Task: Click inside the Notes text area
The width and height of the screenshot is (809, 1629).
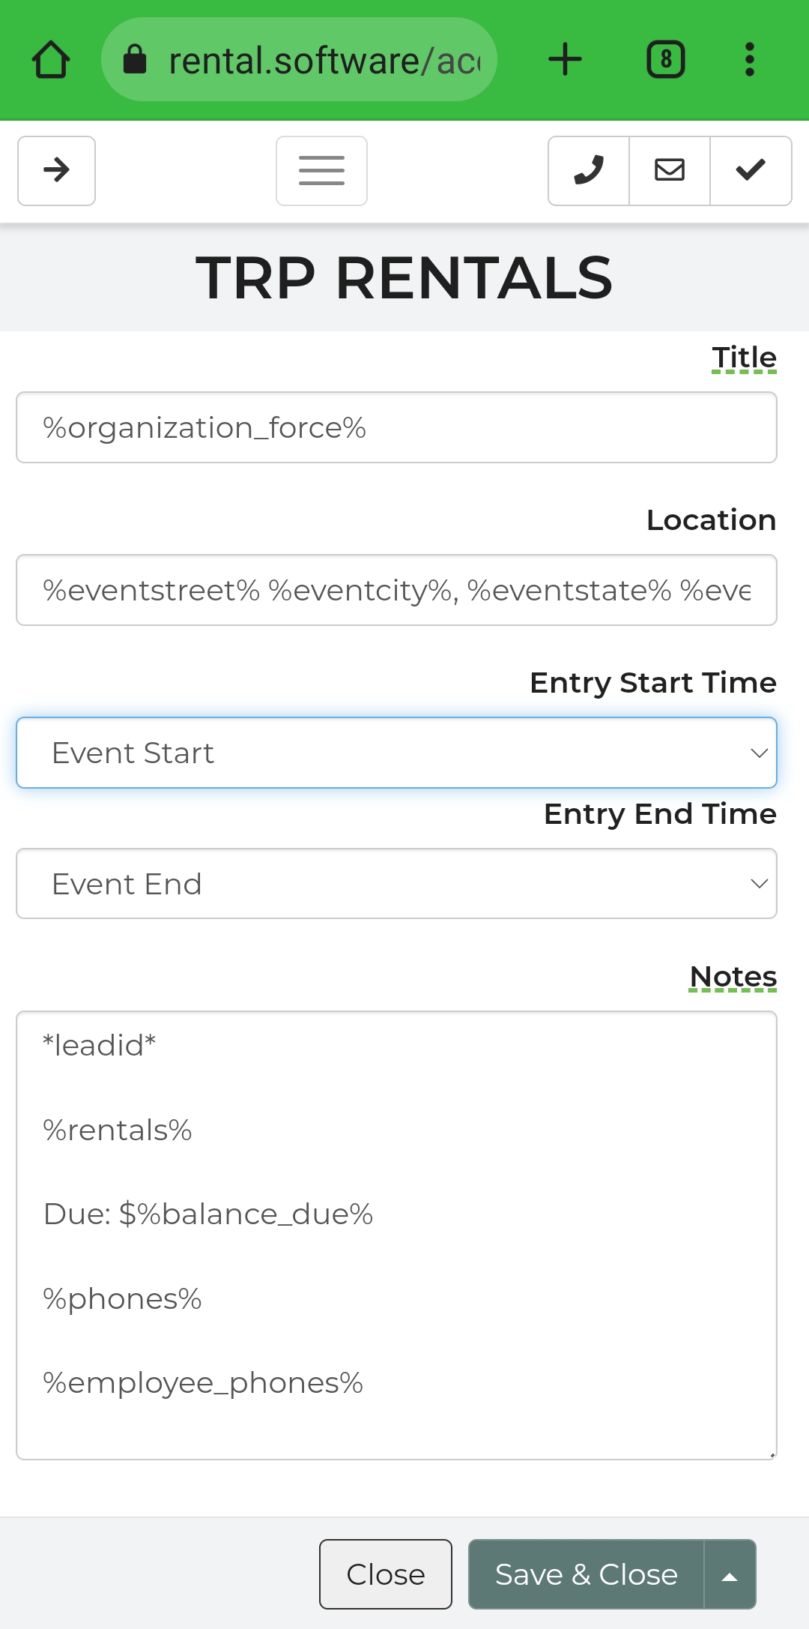Action: point(396,1235)
